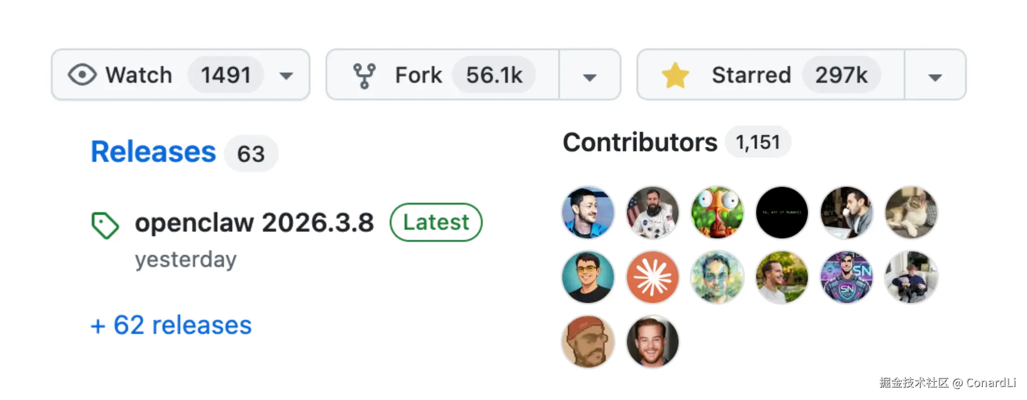
Task: Click the Latest release badge
Action: (436, 222)
